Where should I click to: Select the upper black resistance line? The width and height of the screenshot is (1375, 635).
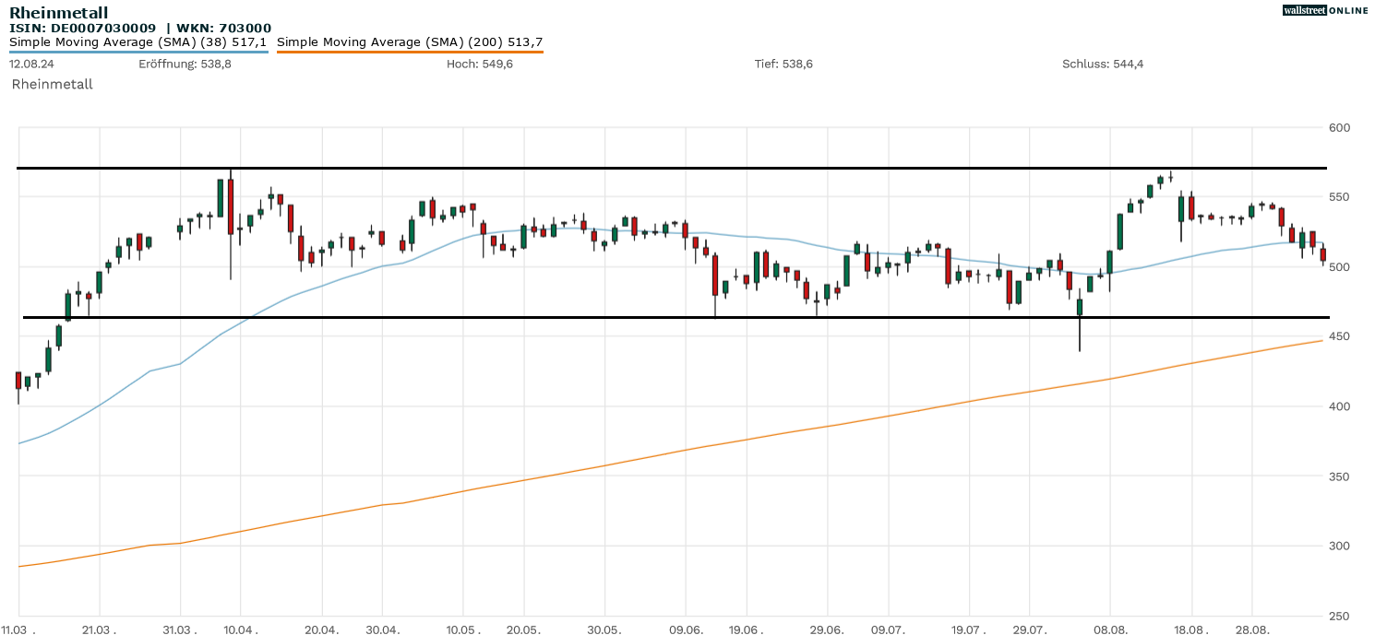[x=646, y=168]
